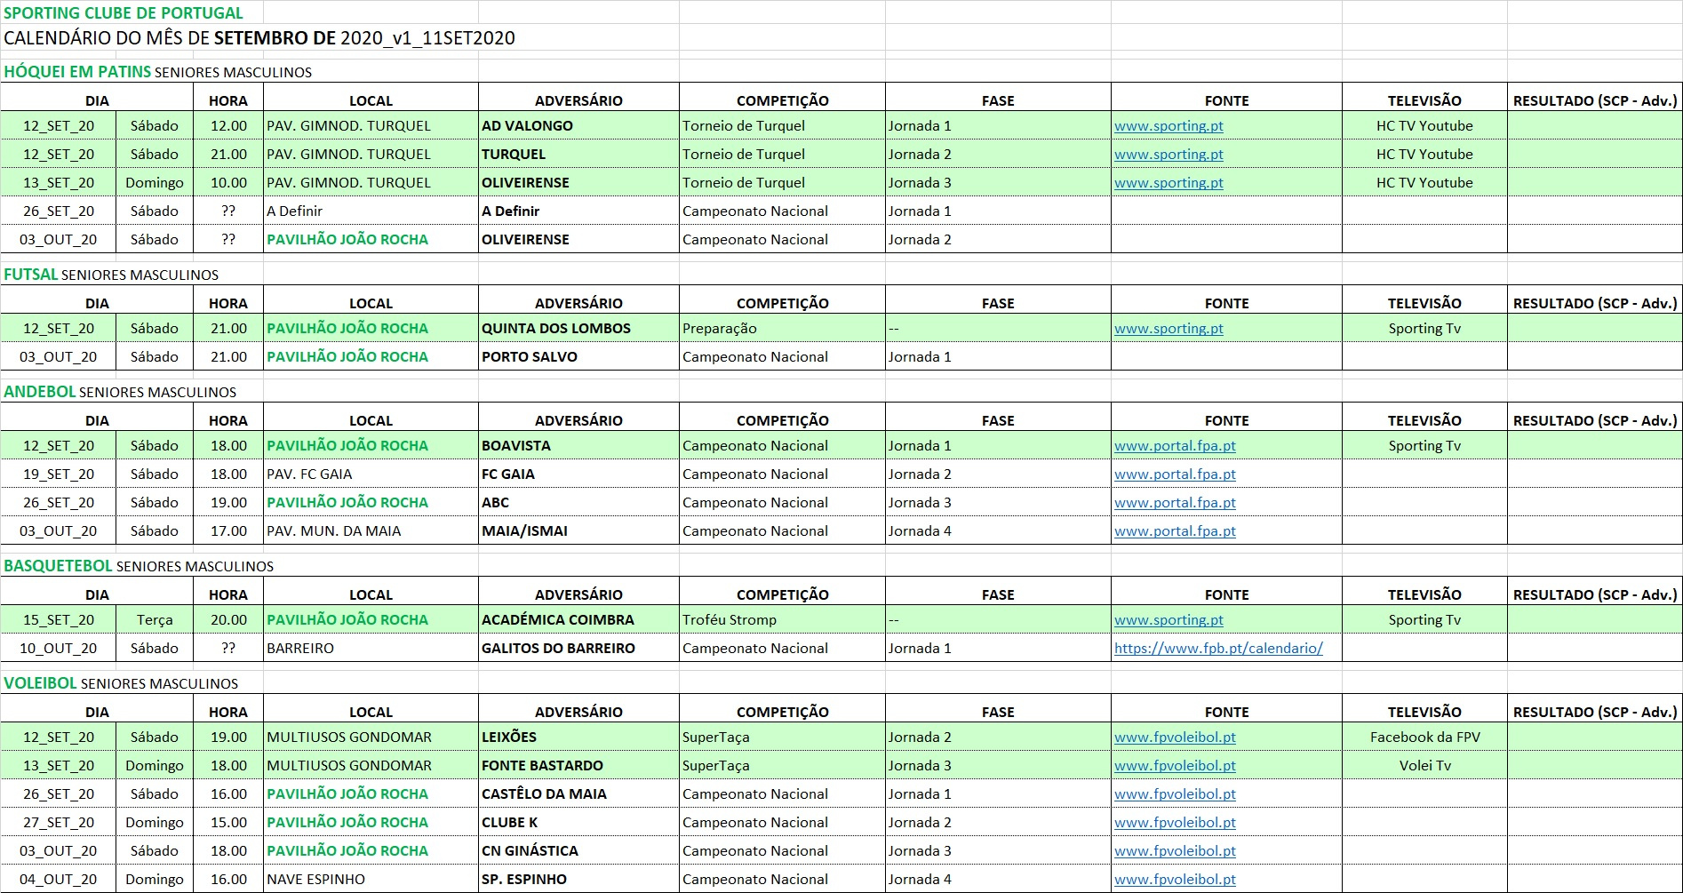Click the 10_OUT_20 date cell
Image resolution: width=1683 pixels, height=893 pixels.
tap(59, 649)
